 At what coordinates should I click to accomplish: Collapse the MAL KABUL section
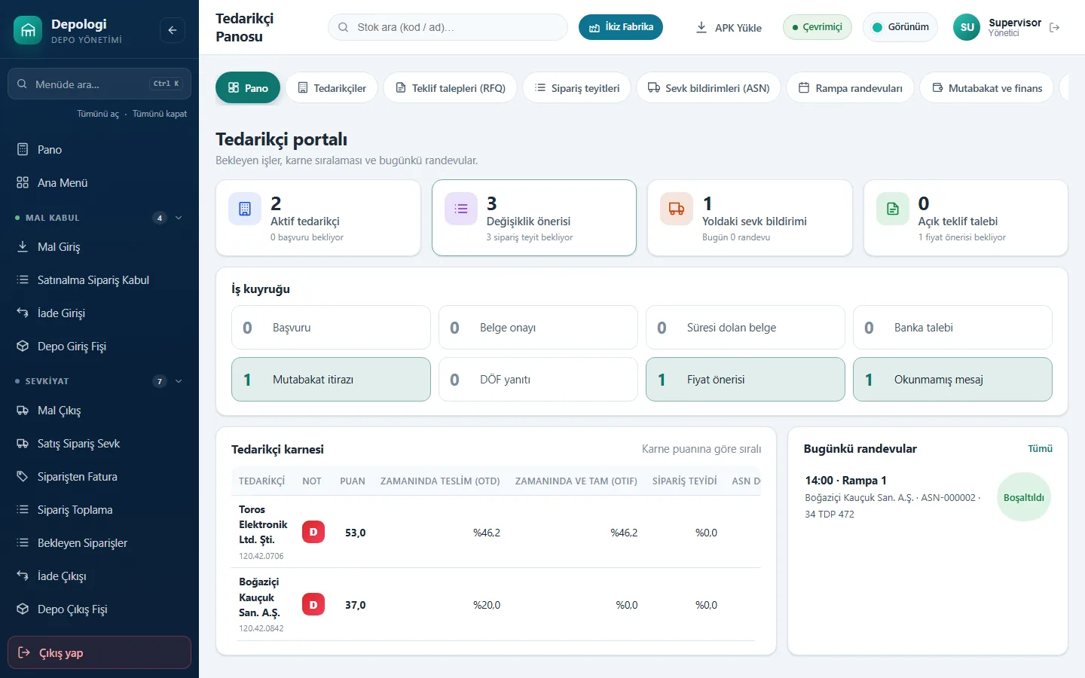99,218
